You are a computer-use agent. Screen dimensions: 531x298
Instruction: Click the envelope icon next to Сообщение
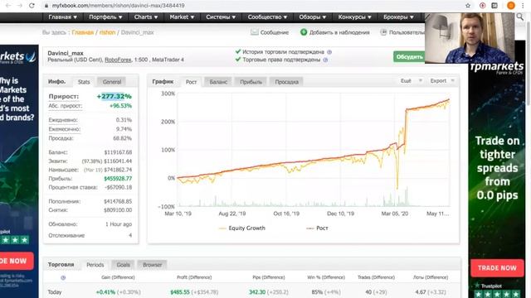point(255,32)
